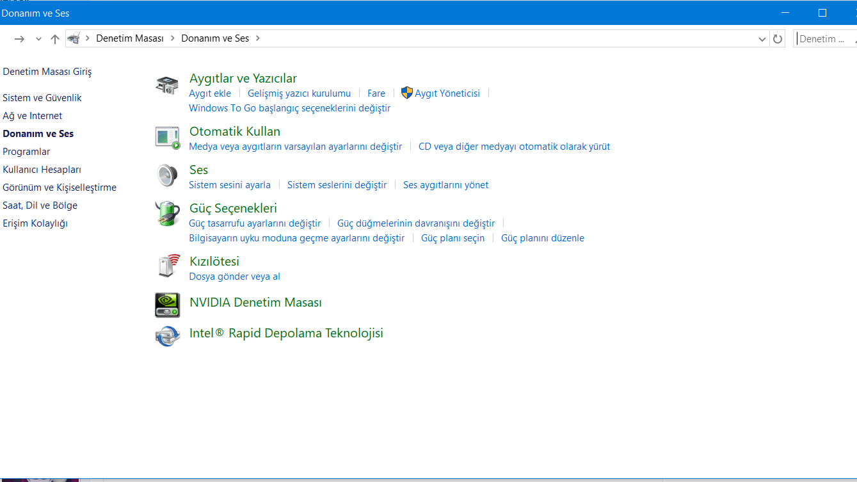Select Denetim Masası in the breadcrumb

(x=130, y=38)
